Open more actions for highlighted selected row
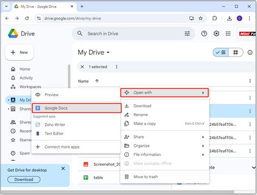 click(x=250, y=111)
